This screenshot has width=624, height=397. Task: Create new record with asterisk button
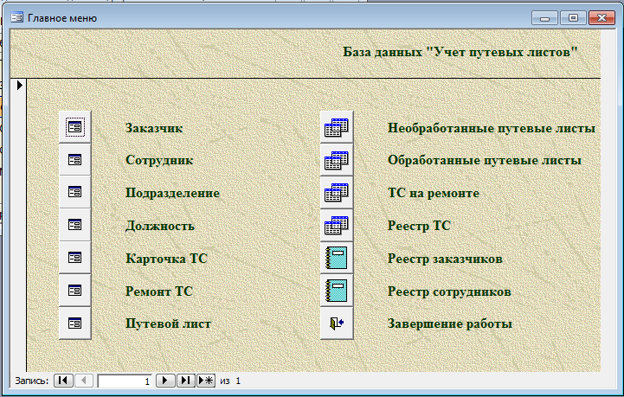(x=206, y=381)
